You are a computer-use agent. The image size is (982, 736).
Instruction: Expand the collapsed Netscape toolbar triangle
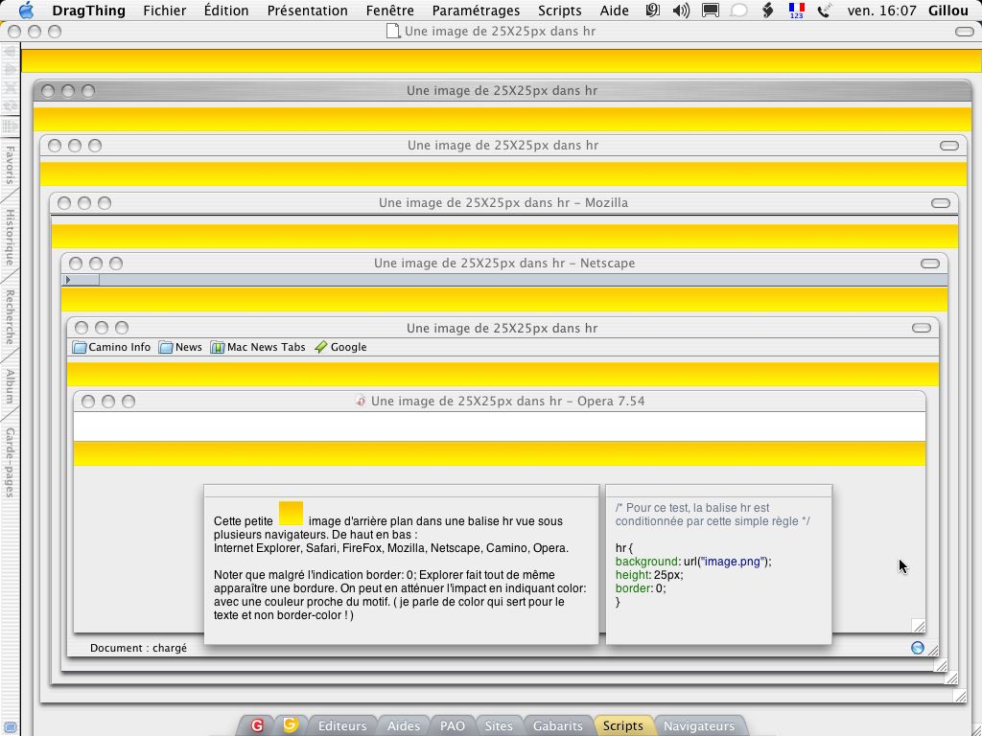[67, 280]
